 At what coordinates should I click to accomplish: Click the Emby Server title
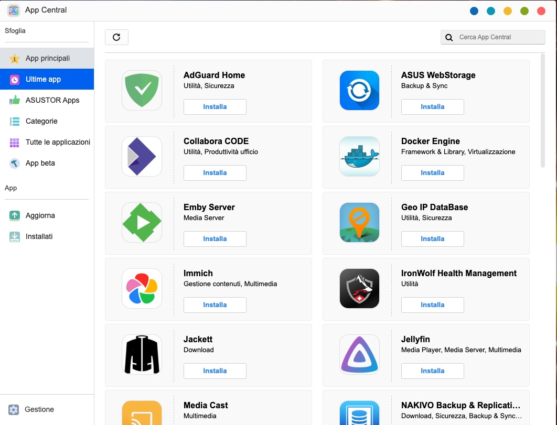[x=209, y=208]
